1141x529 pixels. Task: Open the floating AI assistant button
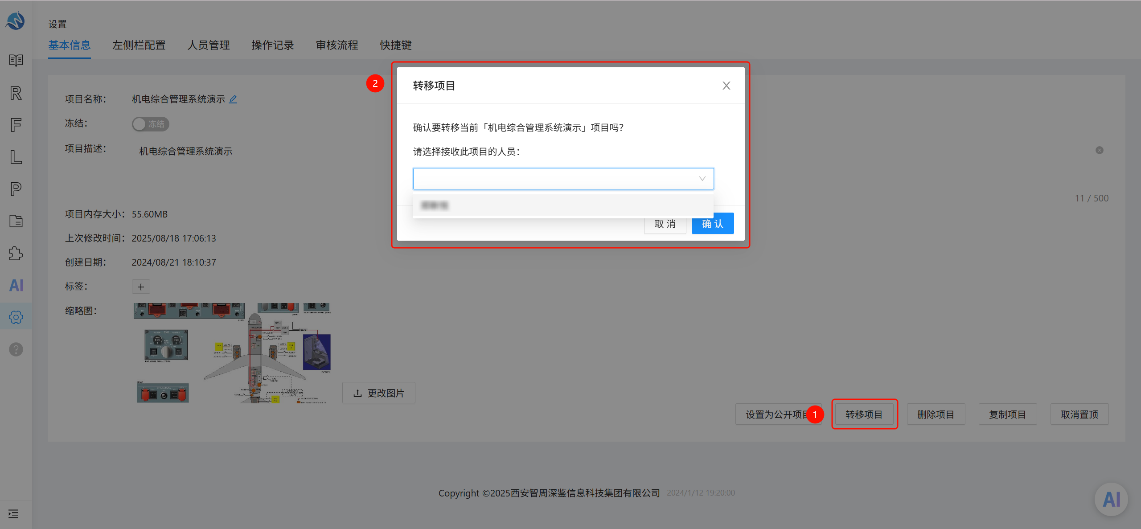1111,499
